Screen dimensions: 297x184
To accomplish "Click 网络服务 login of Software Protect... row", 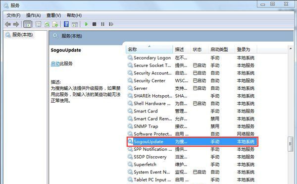I will click(x=246, y=134).
